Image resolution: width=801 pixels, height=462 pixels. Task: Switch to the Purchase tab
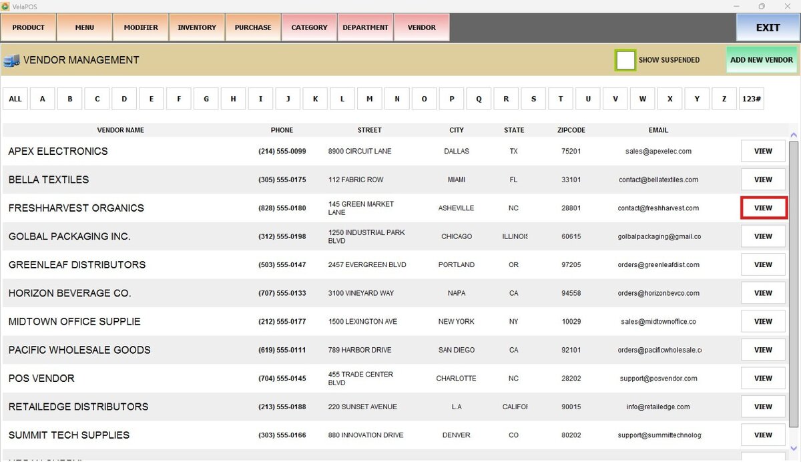click(253, 27)
